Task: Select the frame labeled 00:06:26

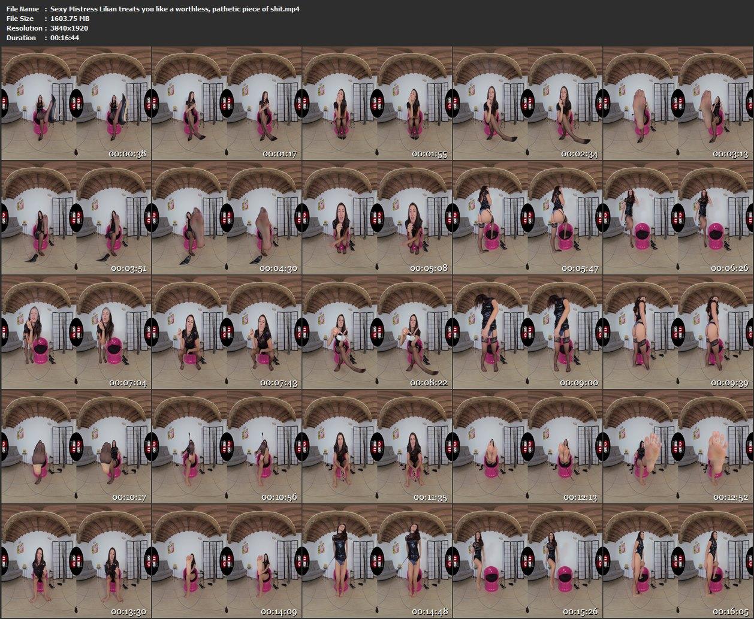Action: pyautogui.click(x=677, y=219)
